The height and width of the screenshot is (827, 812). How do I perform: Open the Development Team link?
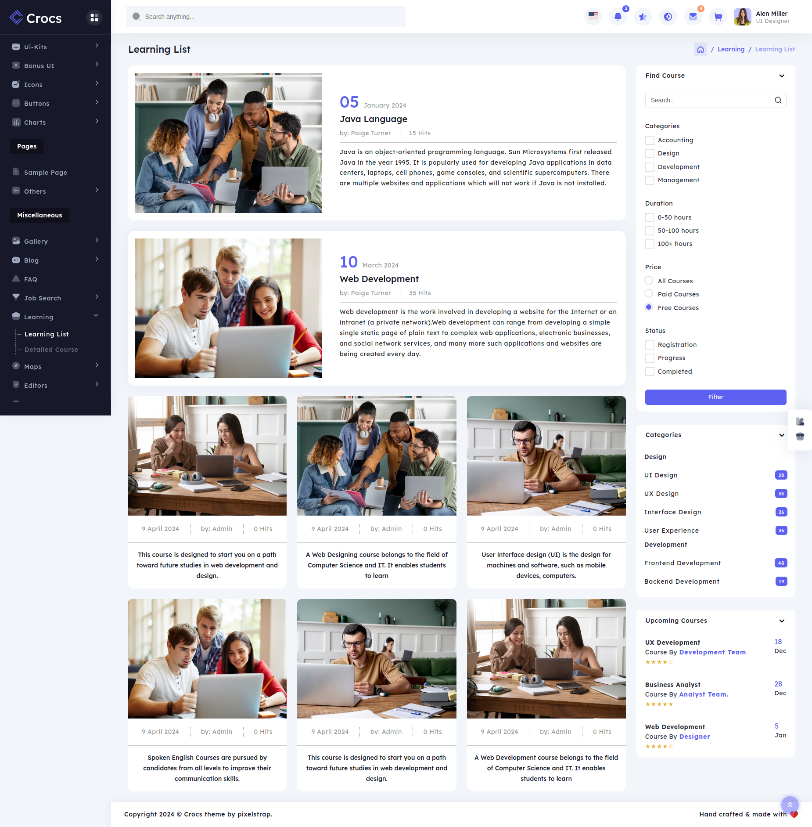[x=712, y=652]
